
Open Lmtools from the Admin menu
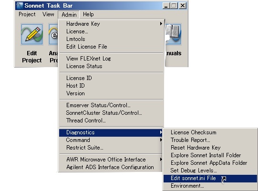click(111, 39)
